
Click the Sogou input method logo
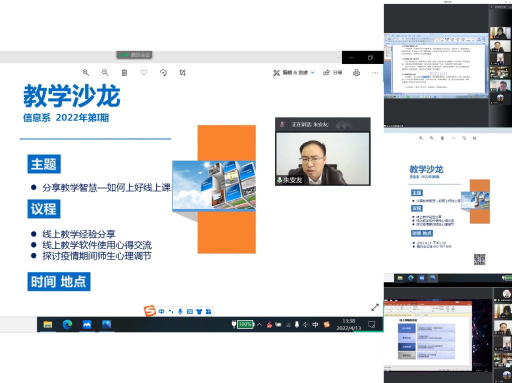click(x=150, y=311)
